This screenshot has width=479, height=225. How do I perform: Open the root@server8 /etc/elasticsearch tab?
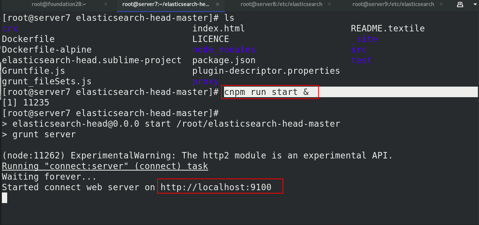pyautogui.click(x=281, y=4)
